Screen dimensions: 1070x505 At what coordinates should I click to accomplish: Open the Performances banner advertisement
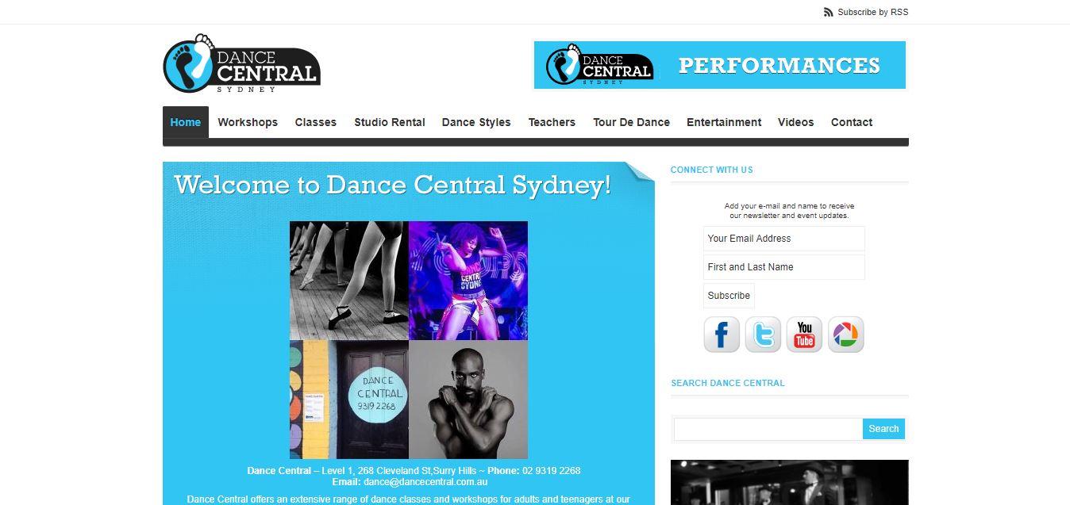tap(720, 65)
